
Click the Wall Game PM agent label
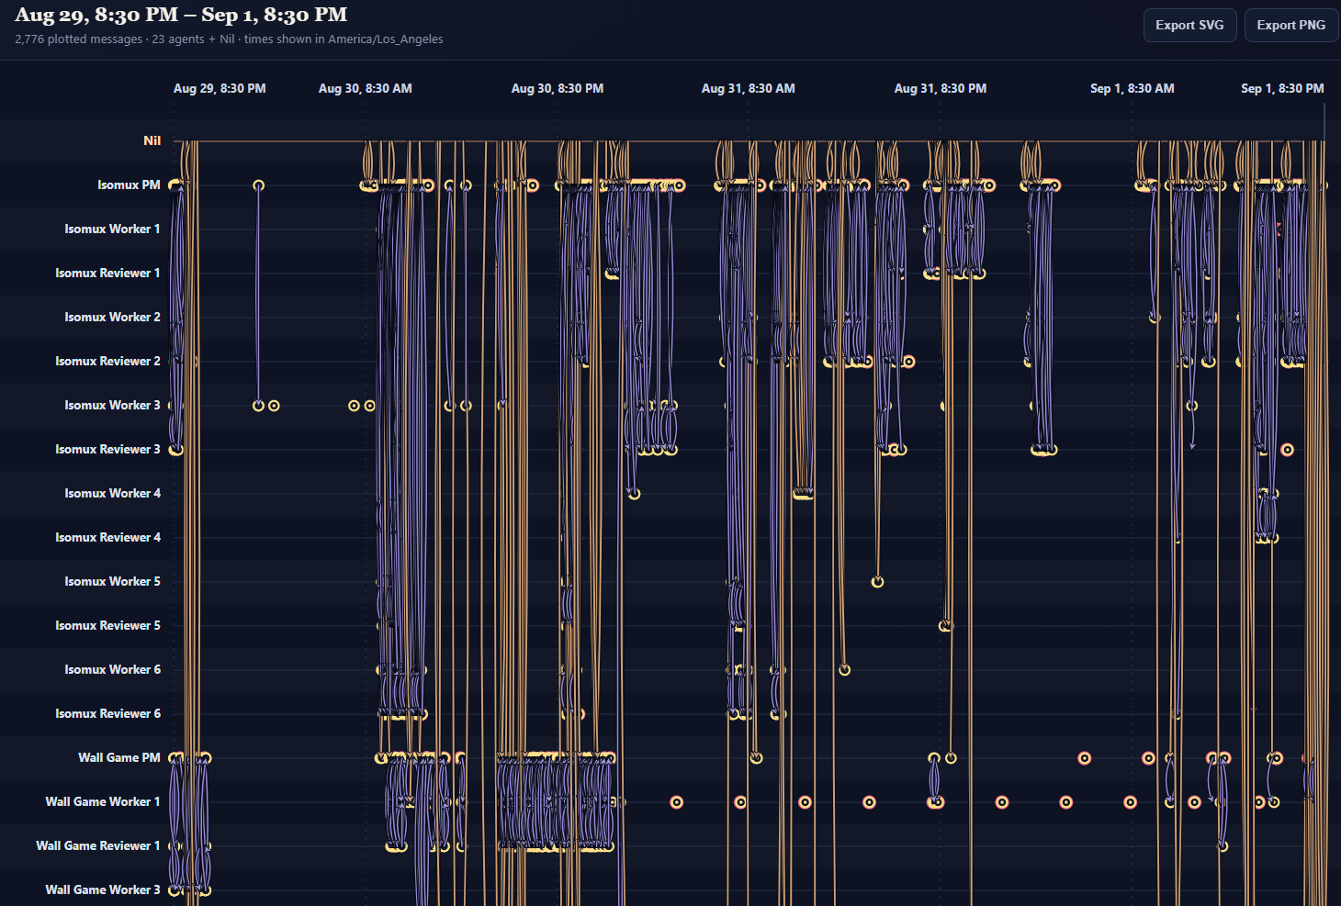coord(119,757)
